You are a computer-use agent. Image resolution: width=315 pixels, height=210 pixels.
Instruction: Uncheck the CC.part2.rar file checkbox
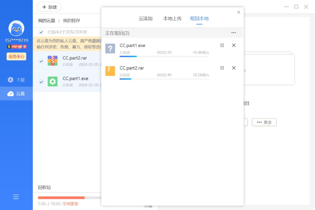click(41, 61)
